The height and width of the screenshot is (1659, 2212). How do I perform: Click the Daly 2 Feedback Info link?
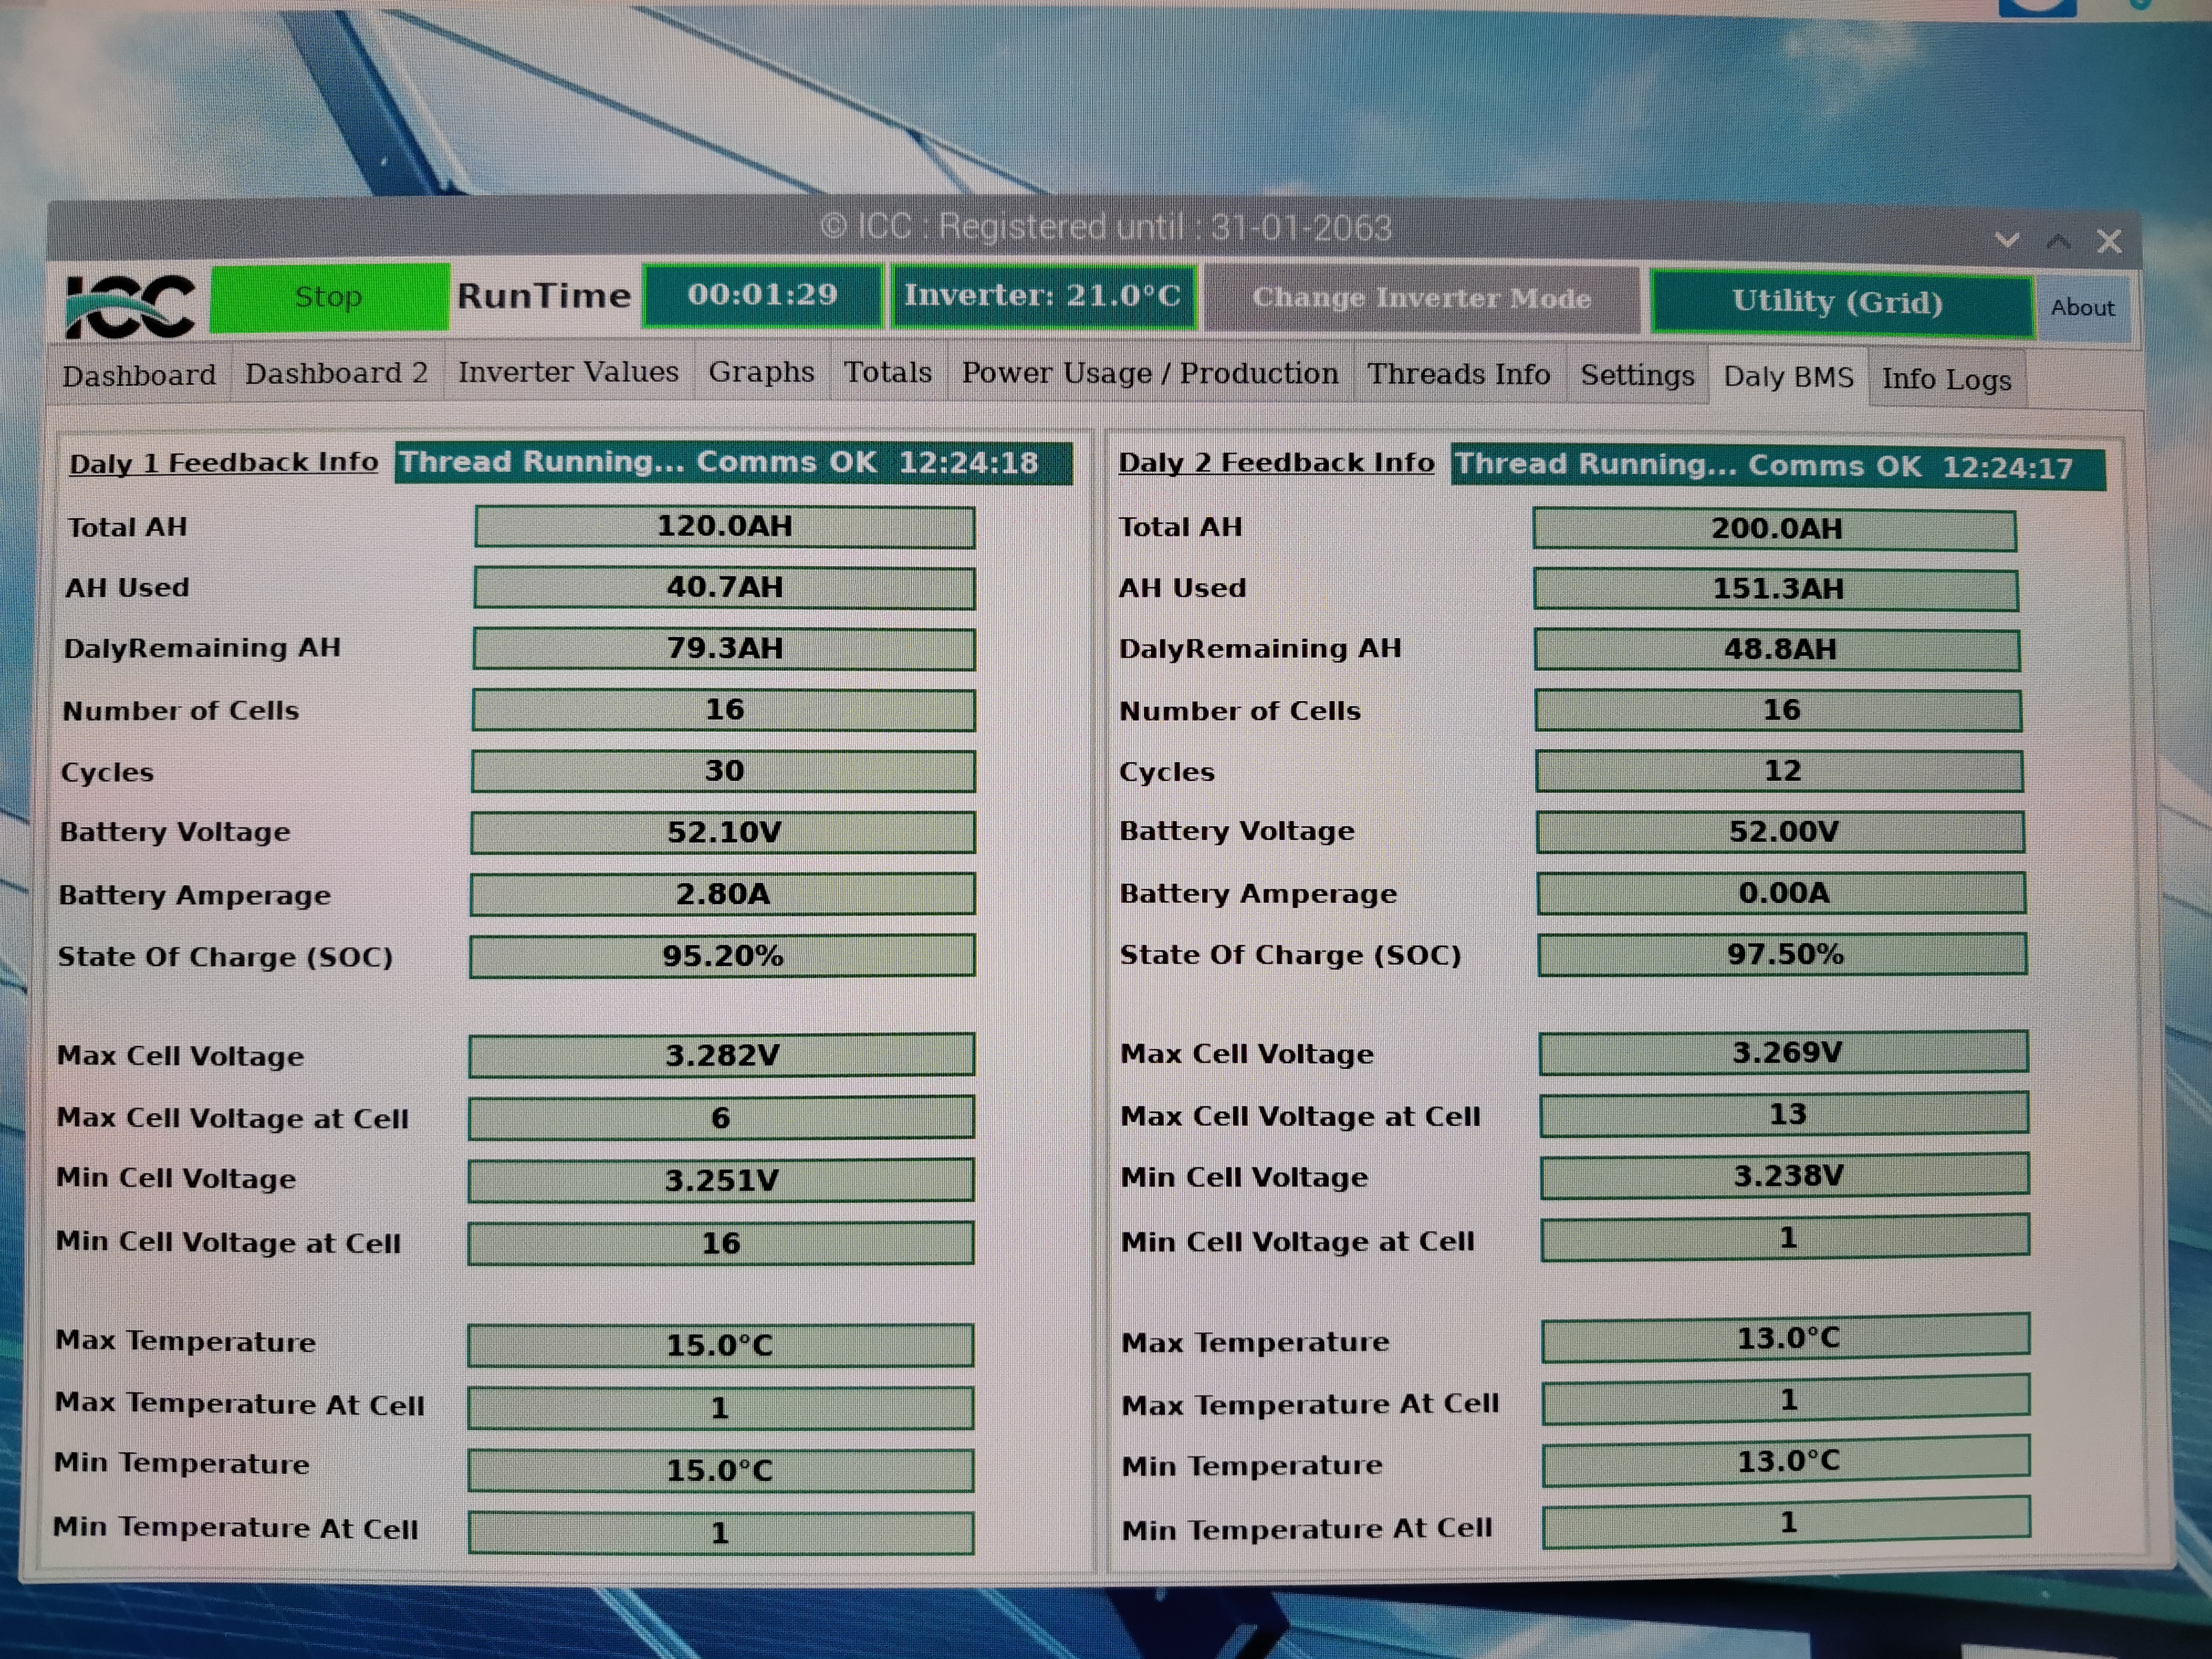click(1276, 463)
